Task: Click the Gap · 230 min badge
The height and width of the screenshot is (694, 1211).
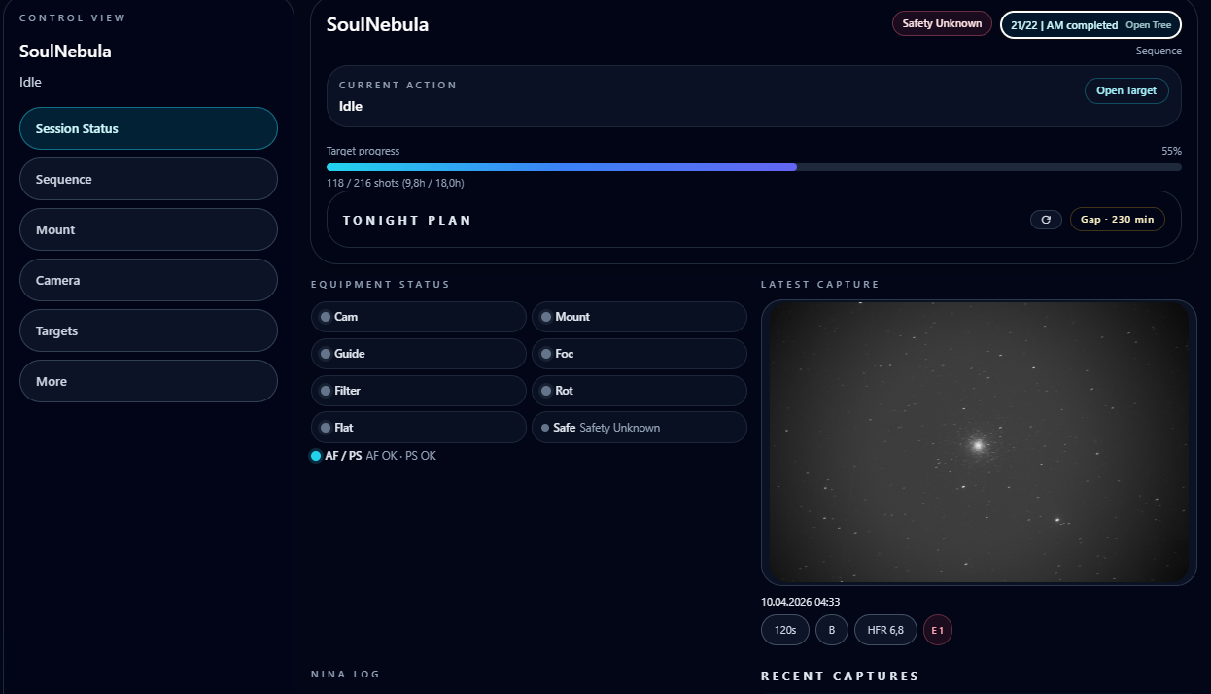Action: [x=1117, y=220]
